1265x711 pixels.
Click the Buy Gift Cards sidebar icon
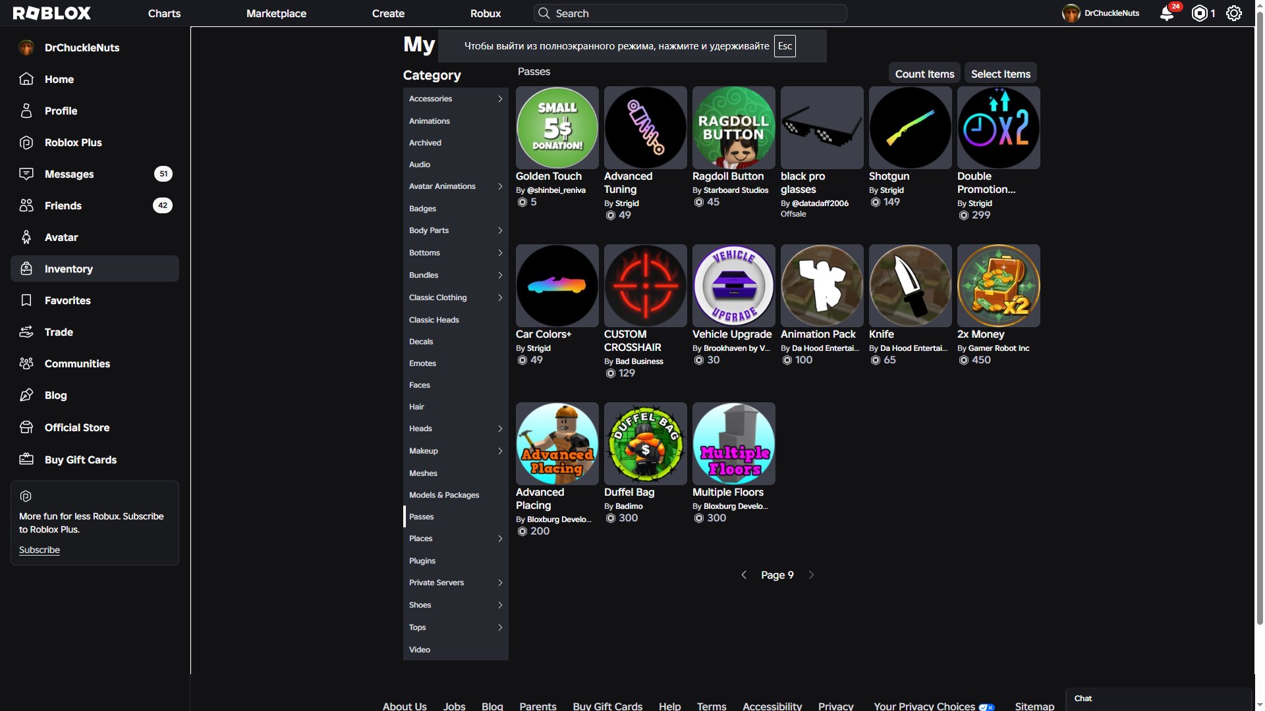pos(26,460)
